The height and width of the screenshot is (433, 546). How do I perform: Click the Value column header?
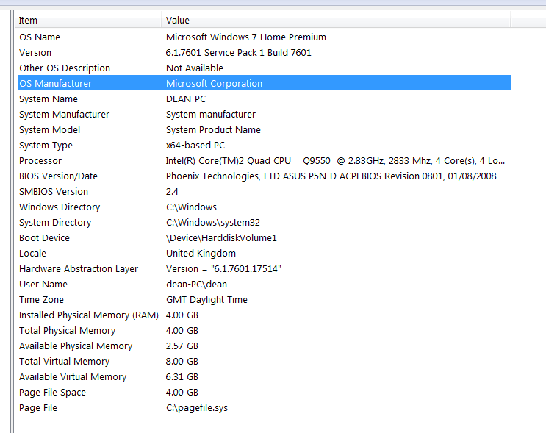pos(178,21)
